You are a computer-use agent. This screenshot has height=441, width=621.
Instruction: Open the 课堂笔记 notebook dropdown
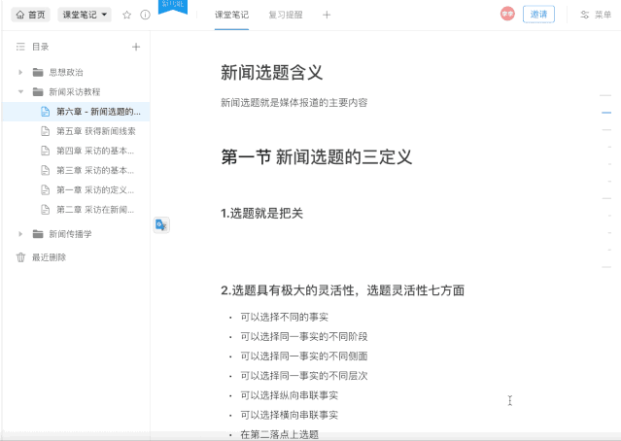click(85, 15)
